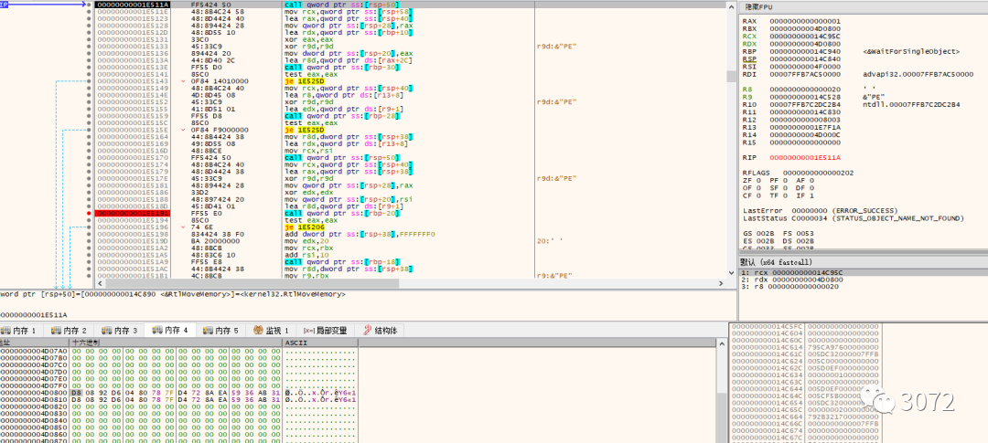Viewport: 988px width, 443px height.
Task: Open the 结构体 struct tab
Action: pyautogui.click(x=381, y=331)
